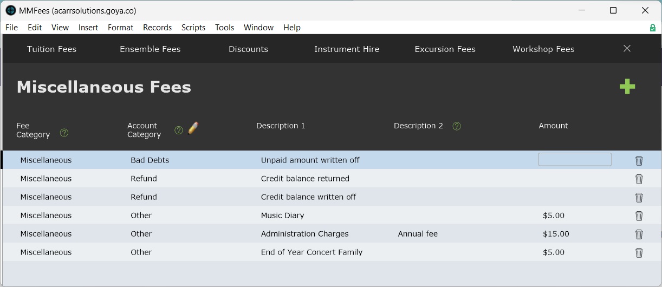Click Miscellaneous in the Bad Debts row

46,160
